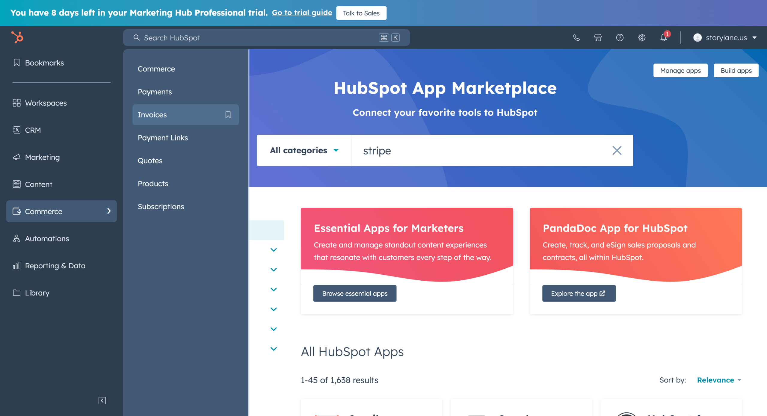767x416 pixels.
Task: Click the Go to trial guide link
Action: [x=302, y=13]
